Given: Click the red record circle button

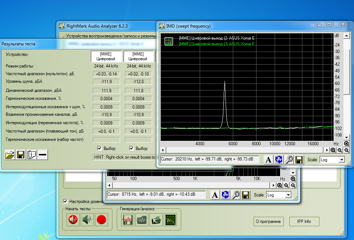Looking at the screenshot, I should click(102, 220).
